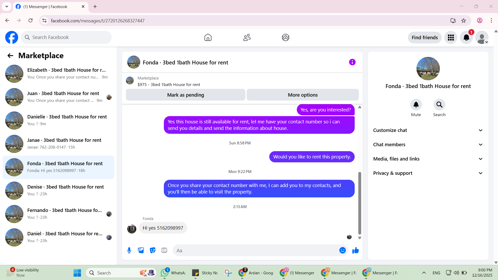
Task: Switch to Arslan - Google Chrome window
Action: (255, 273)
